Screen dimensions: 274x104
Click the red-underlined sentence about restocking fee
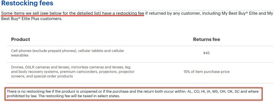[72, 13]
